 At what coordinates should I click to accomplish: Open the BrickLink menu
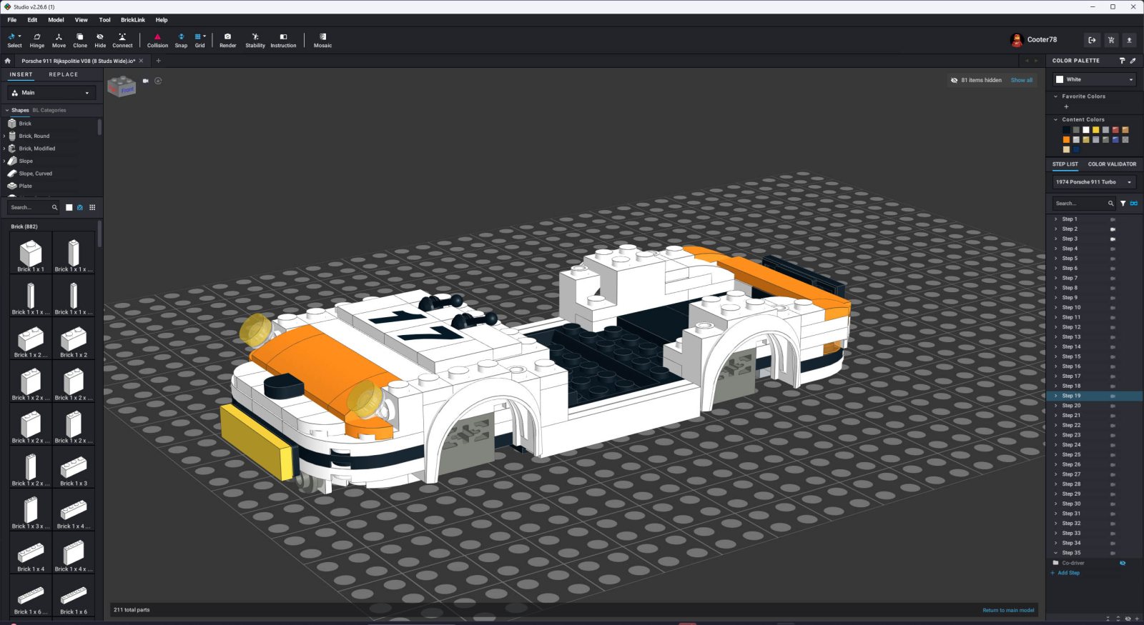pyautogui.click(x=133, y=20)
